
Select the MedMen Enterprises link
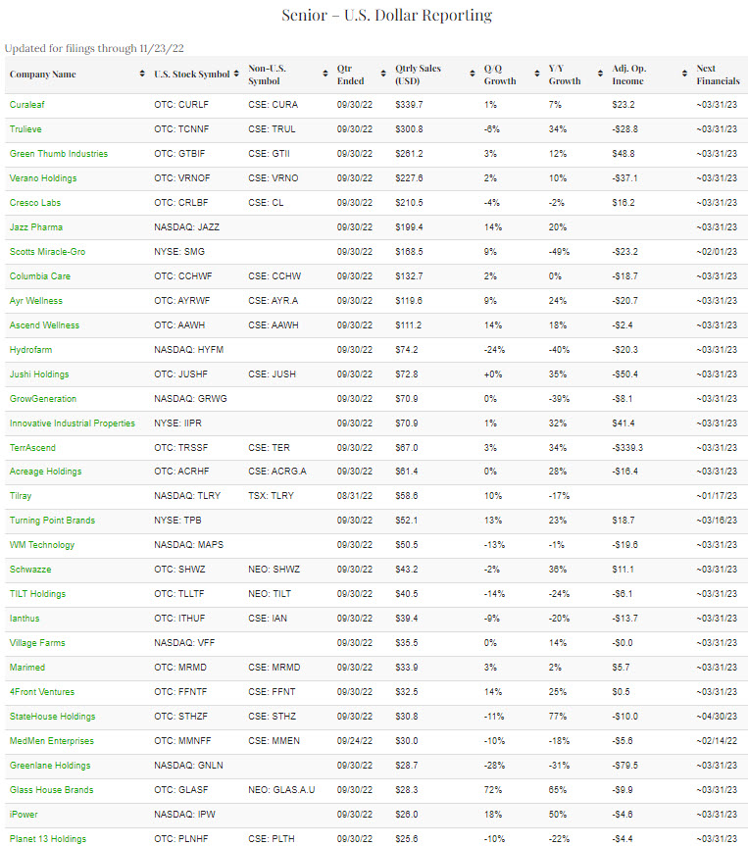52,741
